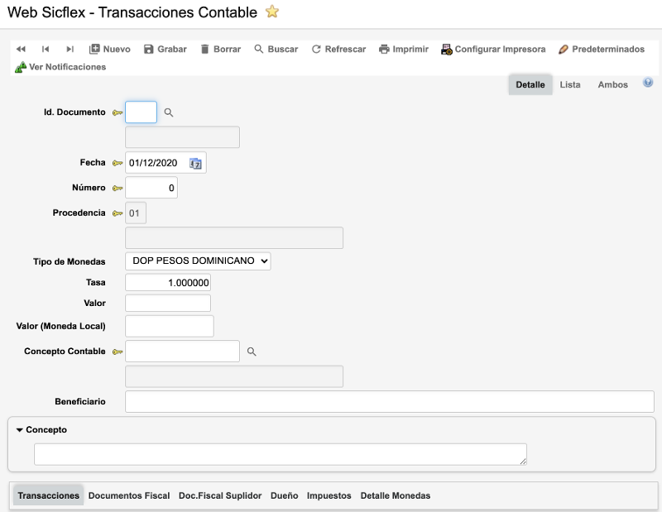Screen dimensions: 662x512
Task: Click into the Beneficiario text field
Action: coord(389,401)
